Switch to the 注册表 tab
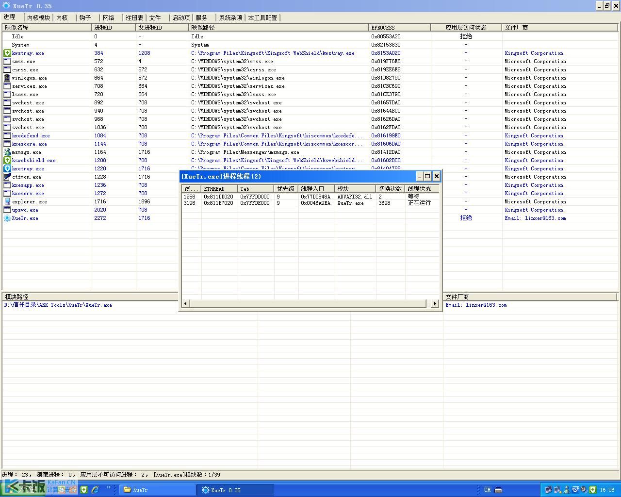Viewport: 621px width, 497px height. [134, 17]
